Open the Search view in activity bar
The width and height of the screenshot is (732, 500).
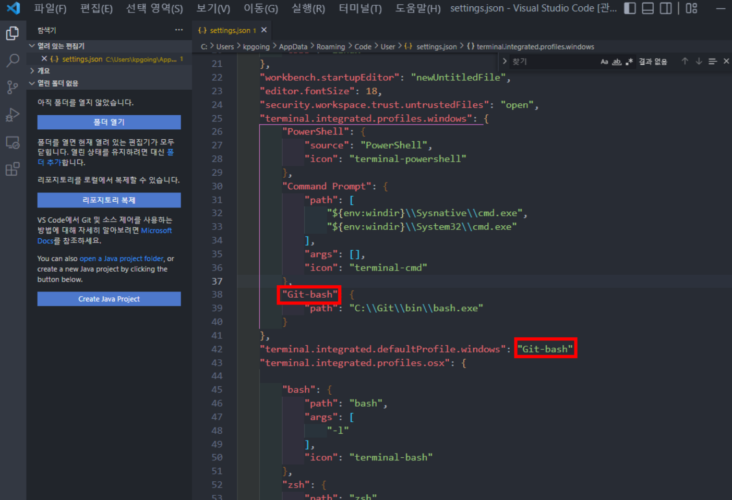click(13, 60)
